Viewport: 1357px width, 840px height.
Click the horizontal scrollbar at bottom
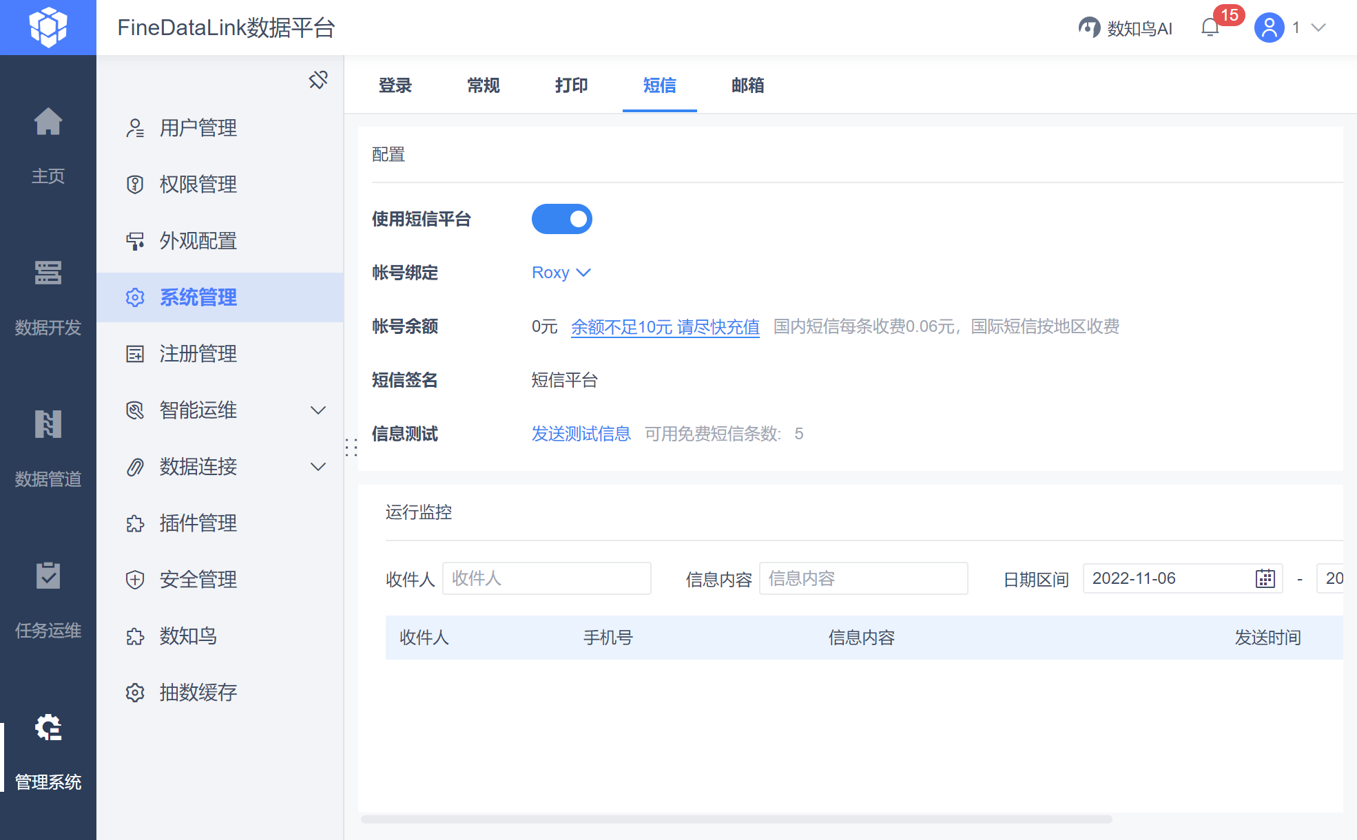[736, 819]
